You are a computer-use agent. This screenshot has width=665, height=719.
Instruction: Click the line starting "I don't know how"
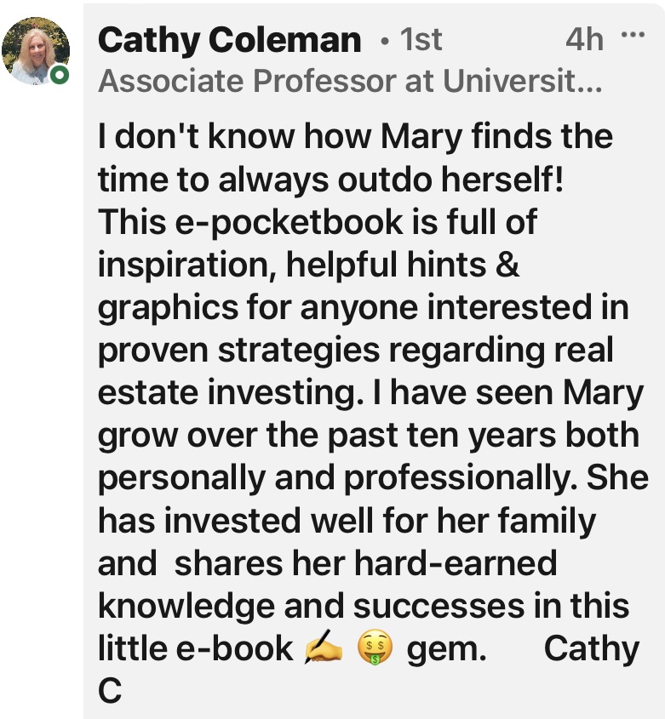click(x=355, y=137)
